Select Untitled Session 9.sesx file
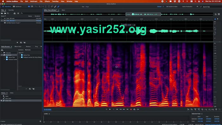222x125 pixels. pyautogui.click(x=13, y=23)
